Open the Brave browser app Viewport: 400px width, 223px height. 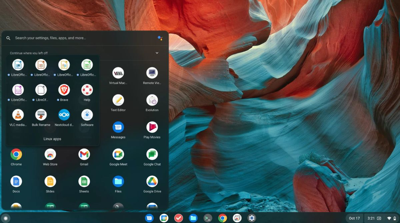[x=64, y=90]
